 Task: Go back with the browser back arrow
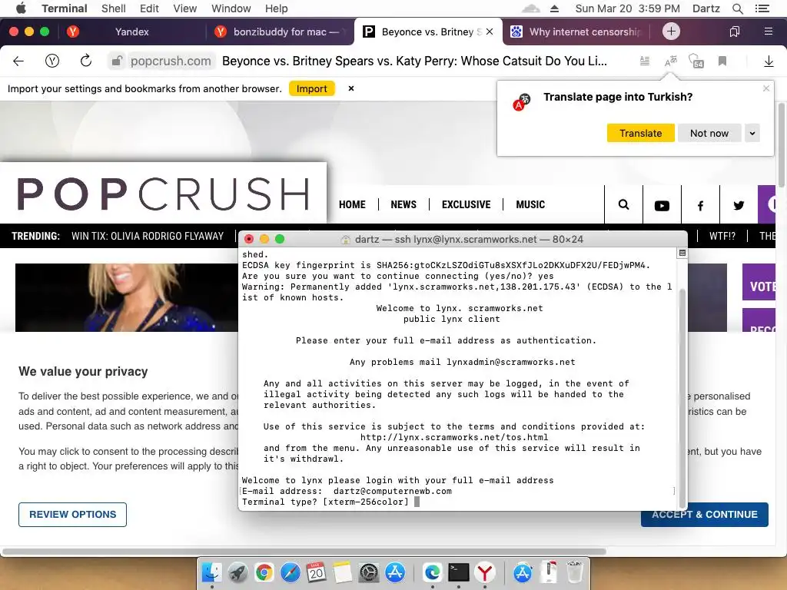(x=18, y=61)
